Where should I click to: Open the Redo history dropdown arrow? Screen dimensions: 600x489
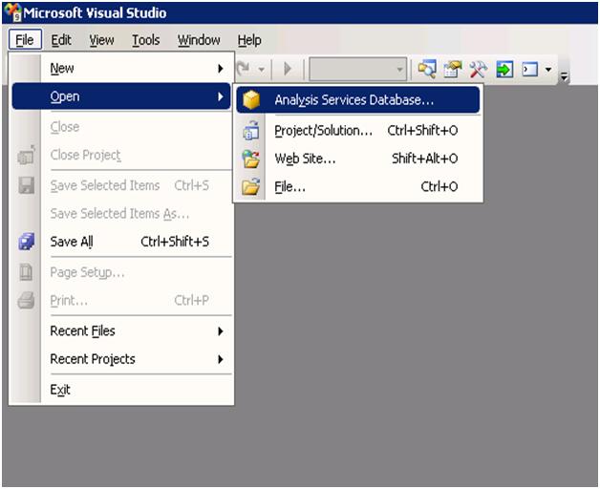point(262,70)
